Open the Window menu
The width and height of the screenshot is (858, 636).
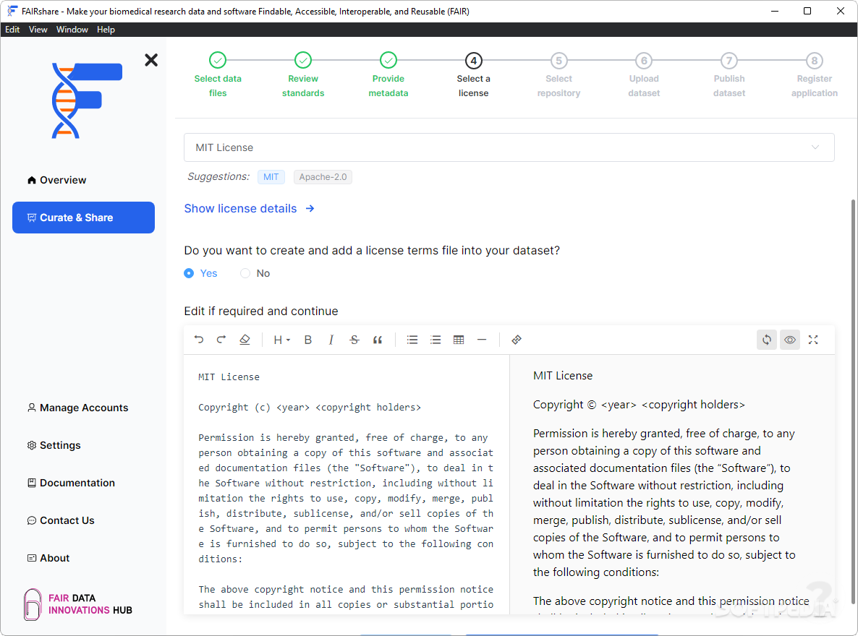click(x=72, y=30)
